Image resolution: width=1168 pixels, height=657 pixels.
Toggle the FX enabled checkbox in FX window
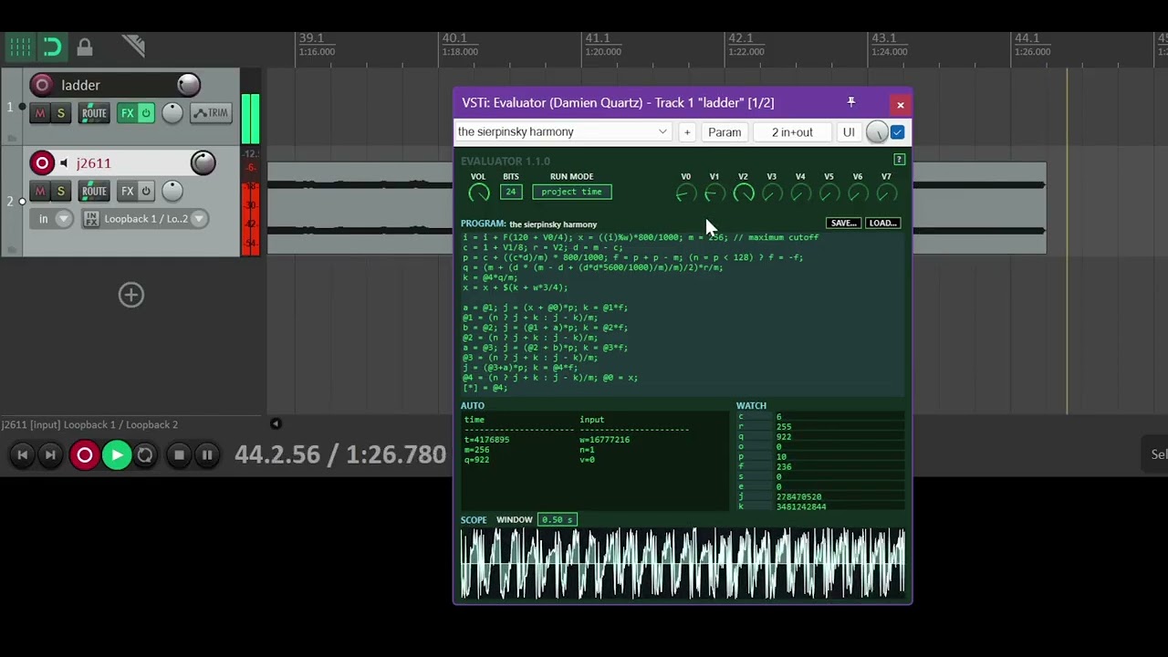click(x=898, y=132)
